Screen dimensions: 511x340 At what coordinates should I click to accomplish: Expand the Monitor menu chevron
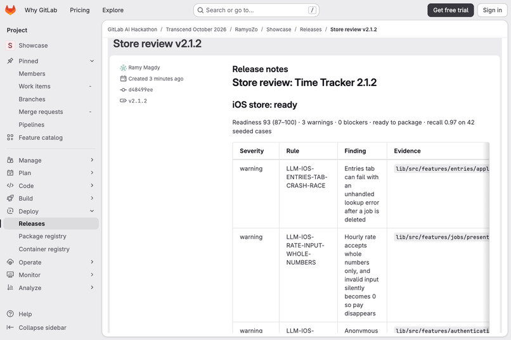point(92,275)
